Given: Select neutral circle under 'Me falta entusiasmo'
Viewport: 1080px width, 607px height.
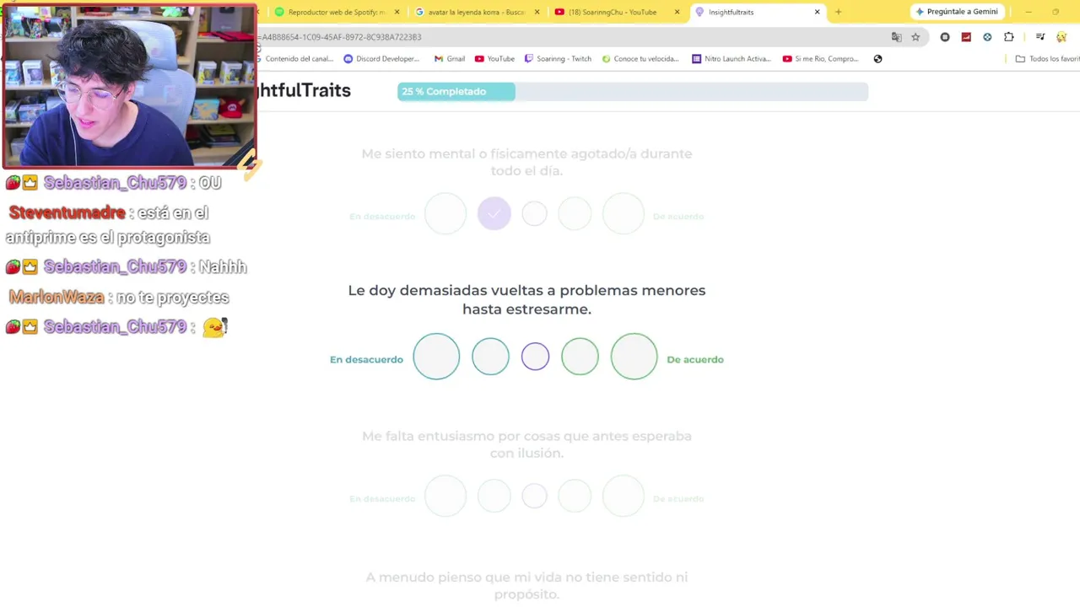Looking at the screenshot, I should (x=534, y=496).
